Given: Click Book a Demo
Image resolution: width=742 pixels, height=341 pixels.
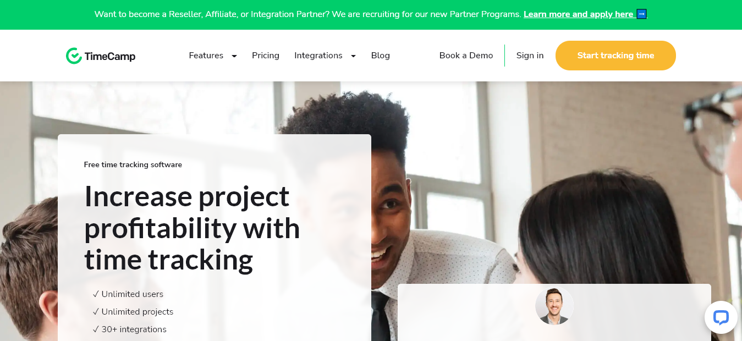Looking at the screenshot, I should pyautogui.click(x=466, y=56).
